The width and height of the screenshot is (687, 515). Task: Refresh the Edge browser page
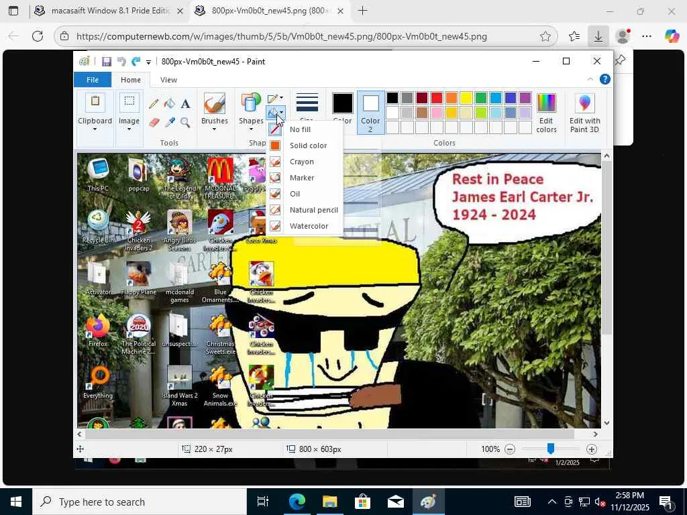(38, 36)
